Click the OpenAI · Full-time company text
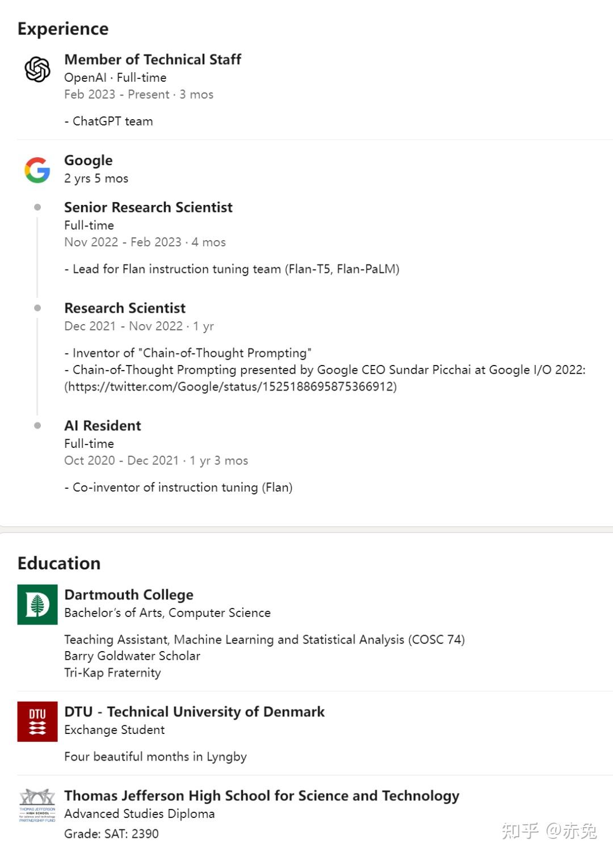 coord(115,78)
